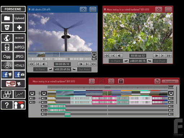Mute audio track 1 on timeline right
The width and height of the screenshot is (184, 138).
tap(171, 98)
